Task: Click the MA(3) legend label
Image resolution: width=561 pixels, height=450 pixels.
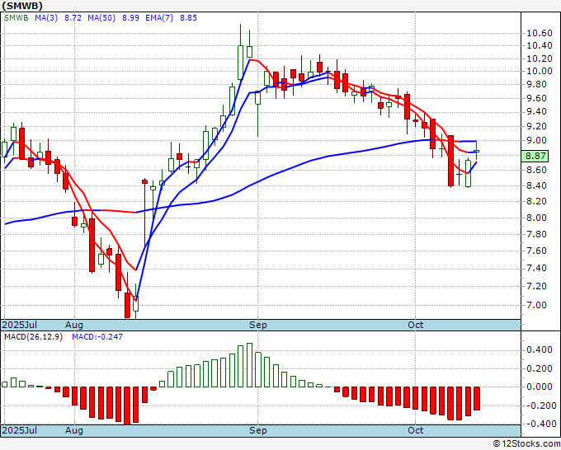Action: pos(46,18)
